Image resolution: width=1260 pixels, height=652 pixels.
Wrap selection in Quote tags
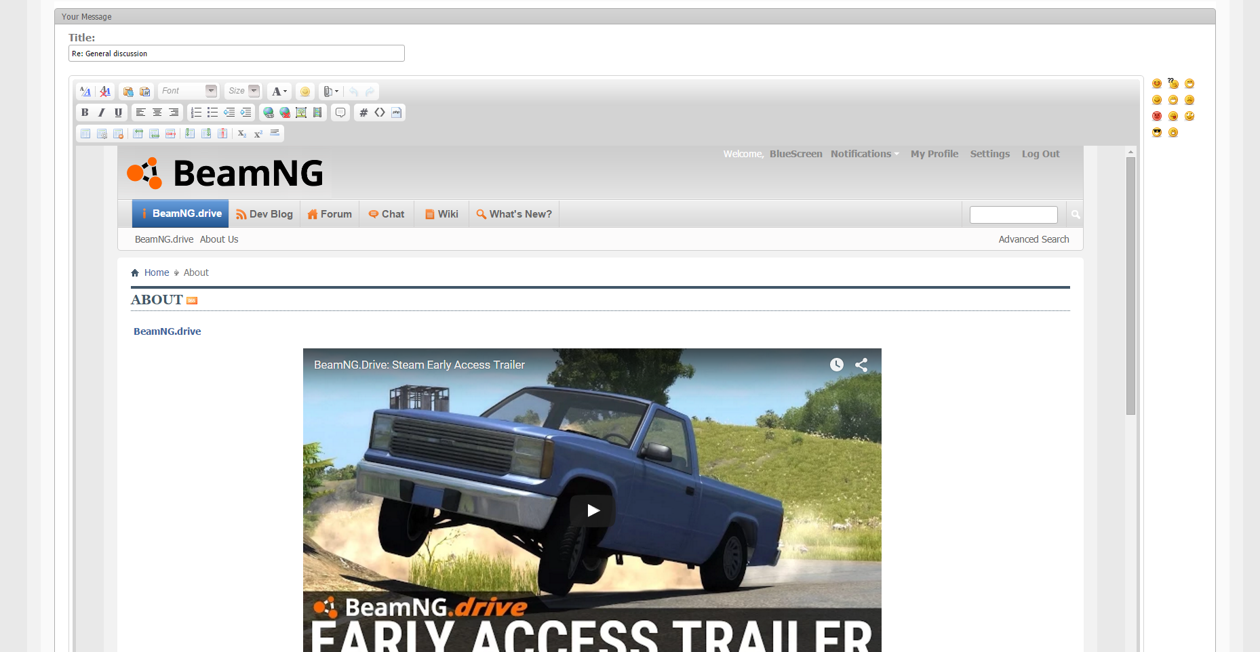[340, 113]
